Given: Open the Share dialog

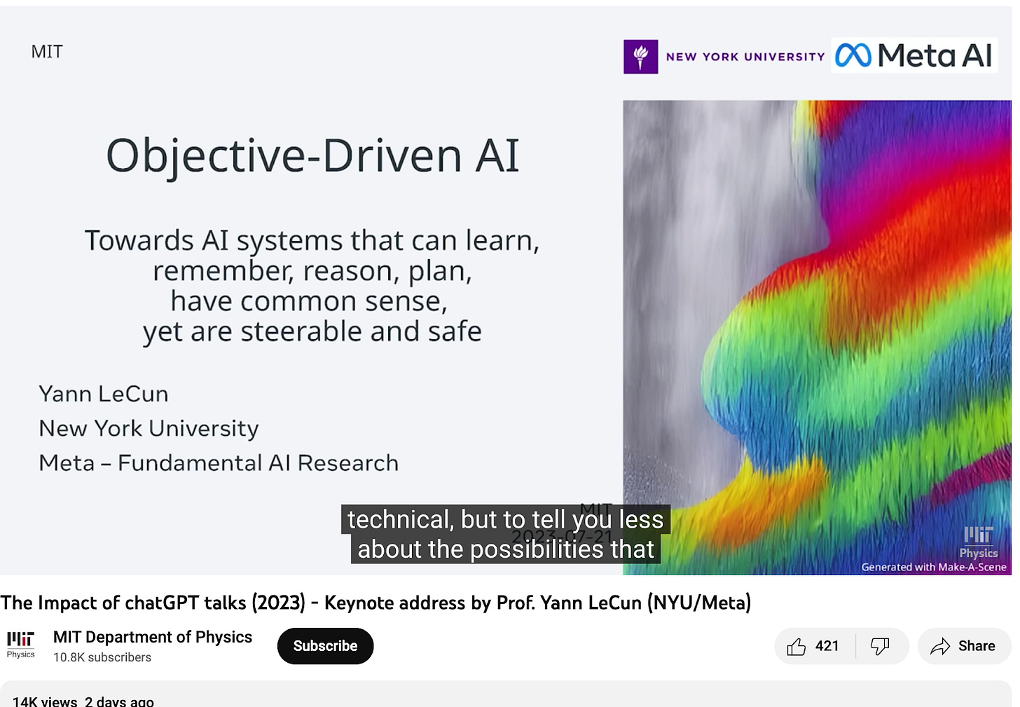Looking at the screenshot, I should point(963,646).
